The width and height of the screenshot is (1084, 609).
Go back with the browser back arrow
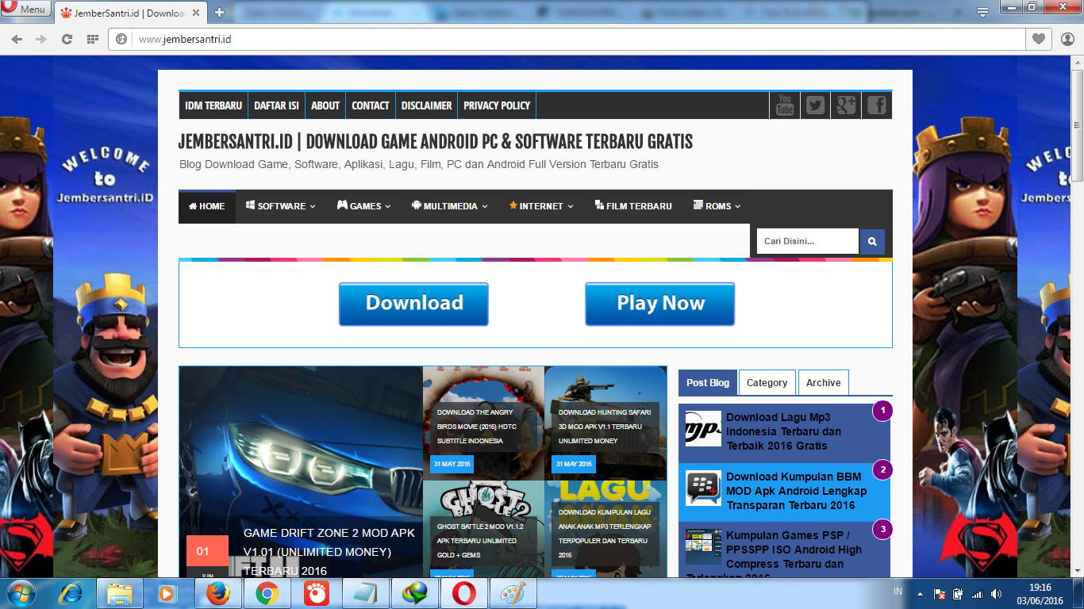pos(17,39)
